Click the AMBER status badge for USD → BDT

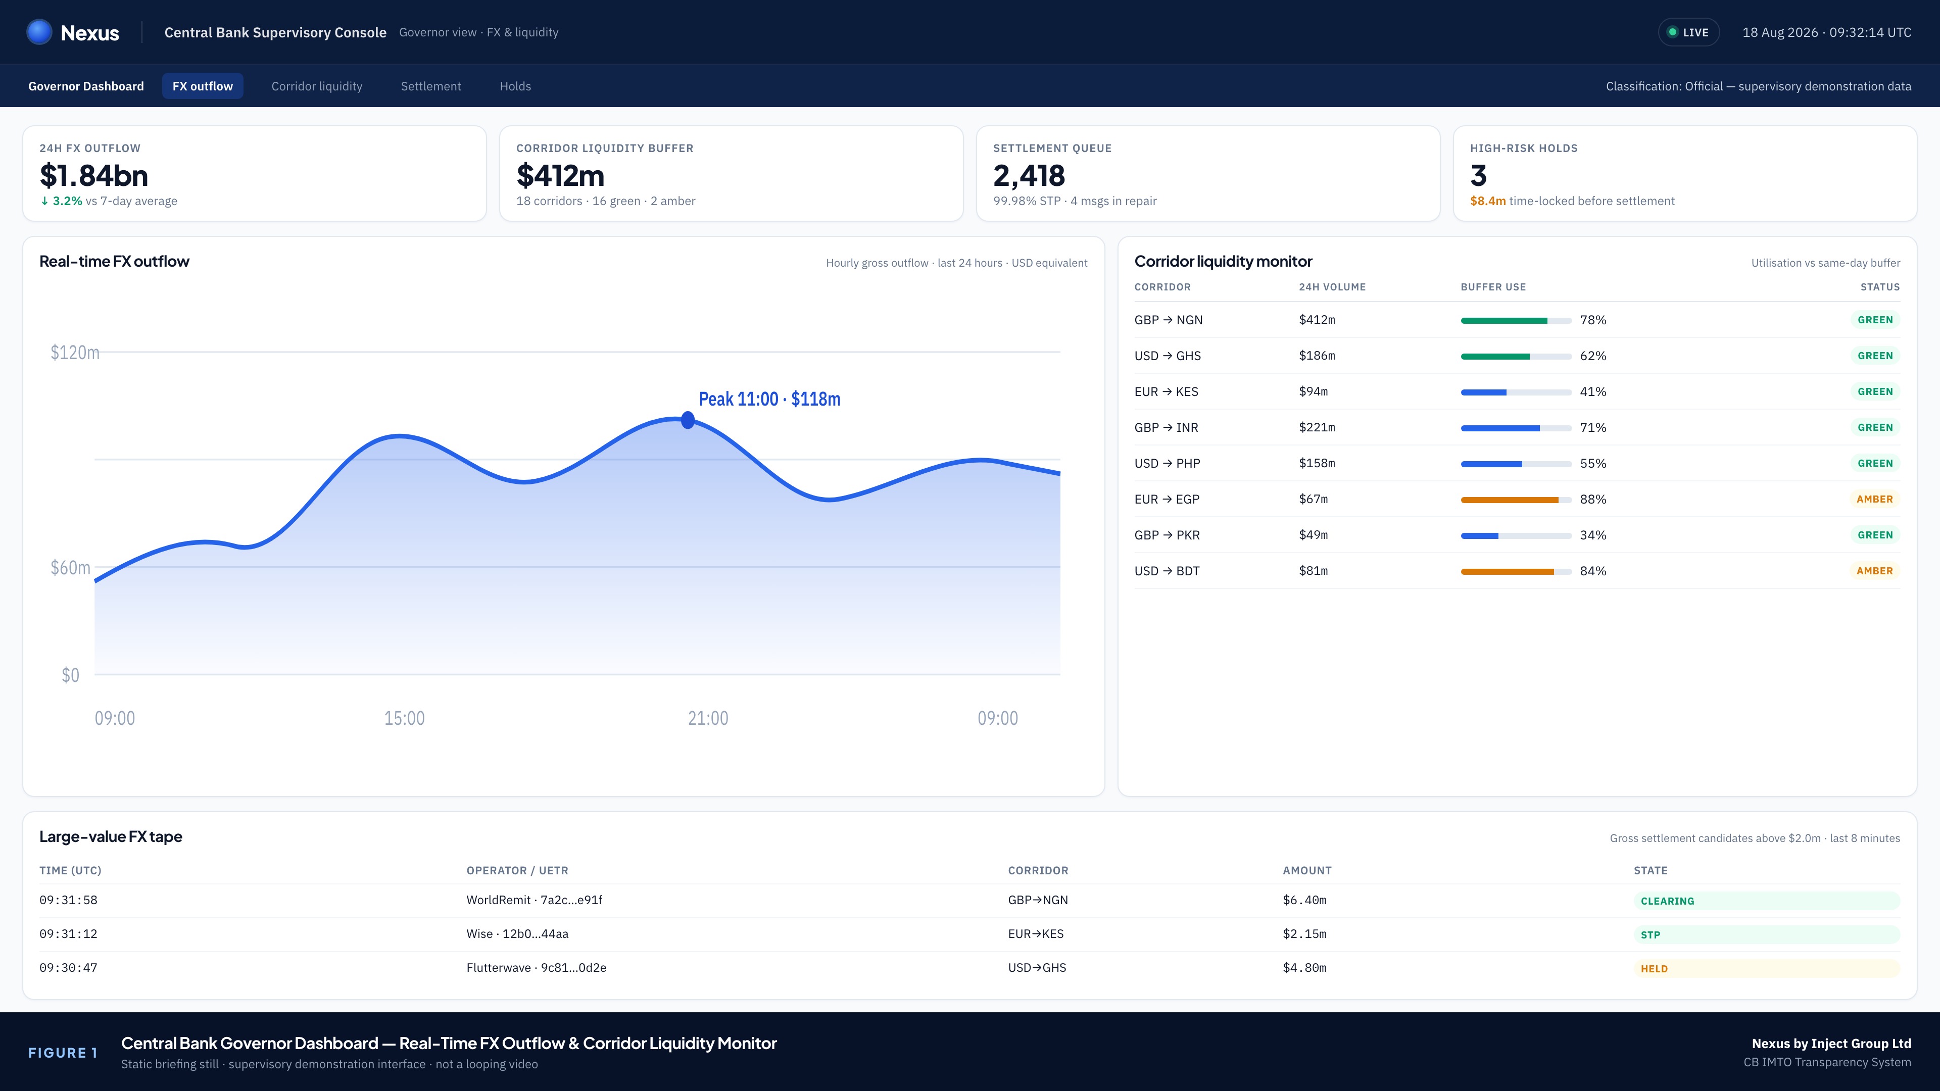tap(1874, 571)
